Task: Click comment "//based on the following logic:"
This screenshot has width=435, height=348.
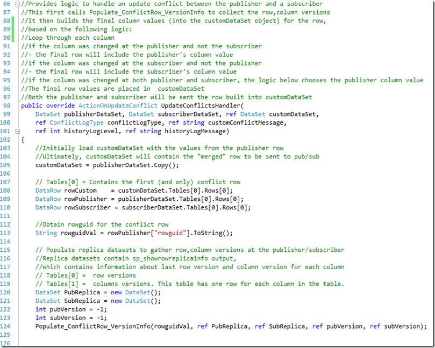Action: click(76, 30)
